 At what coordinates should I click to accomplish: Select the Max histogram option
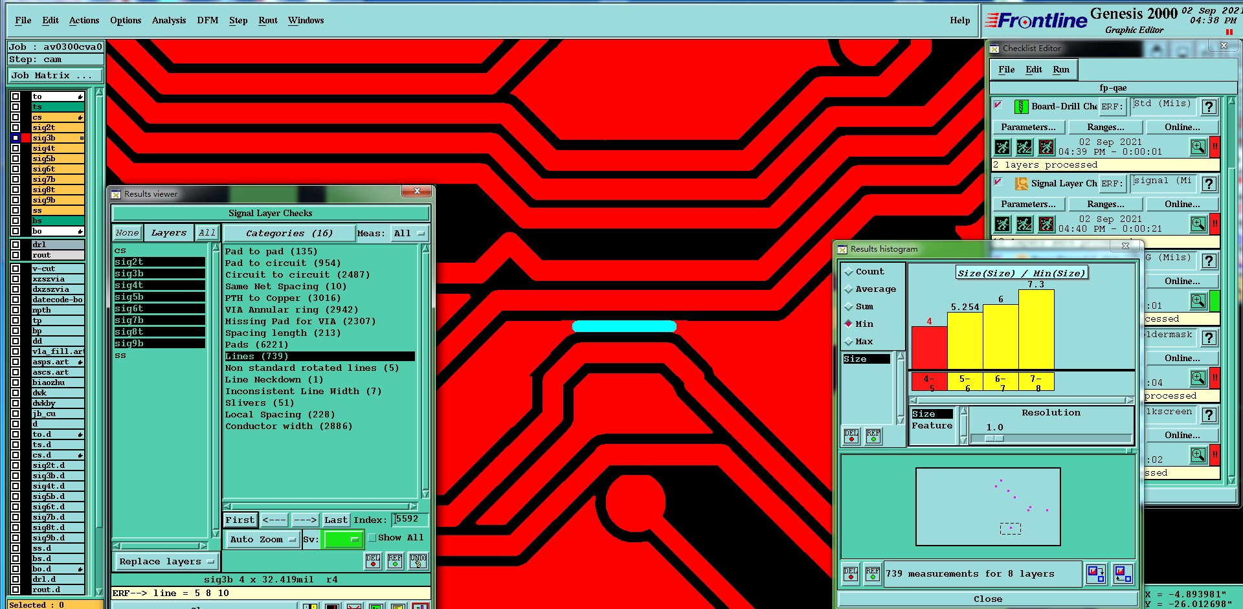point(849,342)
